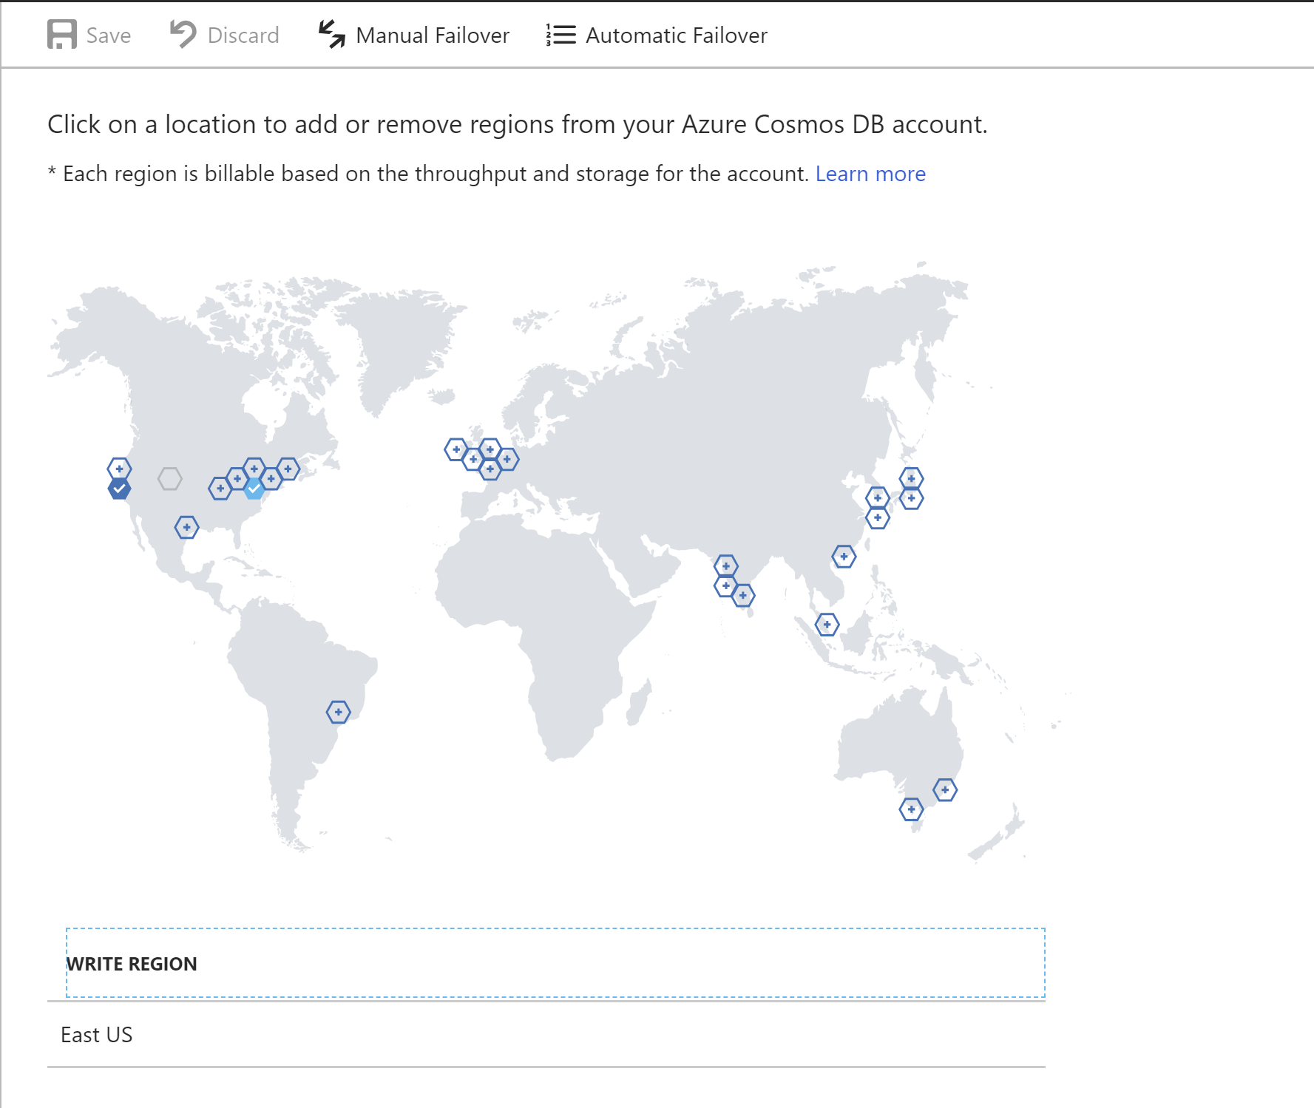Add the Brazil region hexagon on map

[x=339, y=713]
